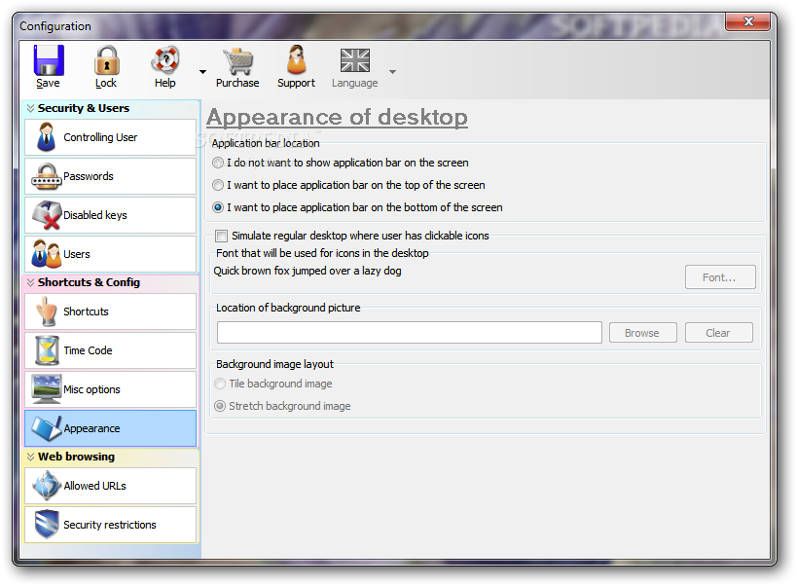
Task: Click the Save floppy disk icon
Action: pos(49,60)
